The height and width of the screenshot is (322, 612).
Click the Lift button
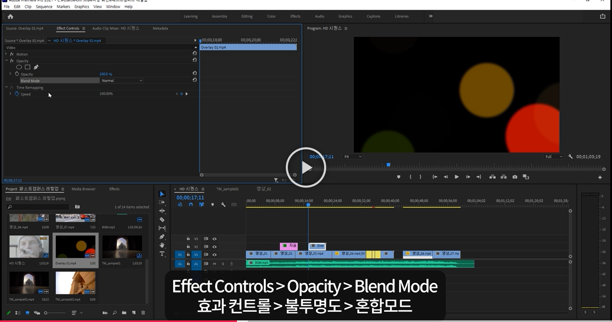click(x=493, y=177)
